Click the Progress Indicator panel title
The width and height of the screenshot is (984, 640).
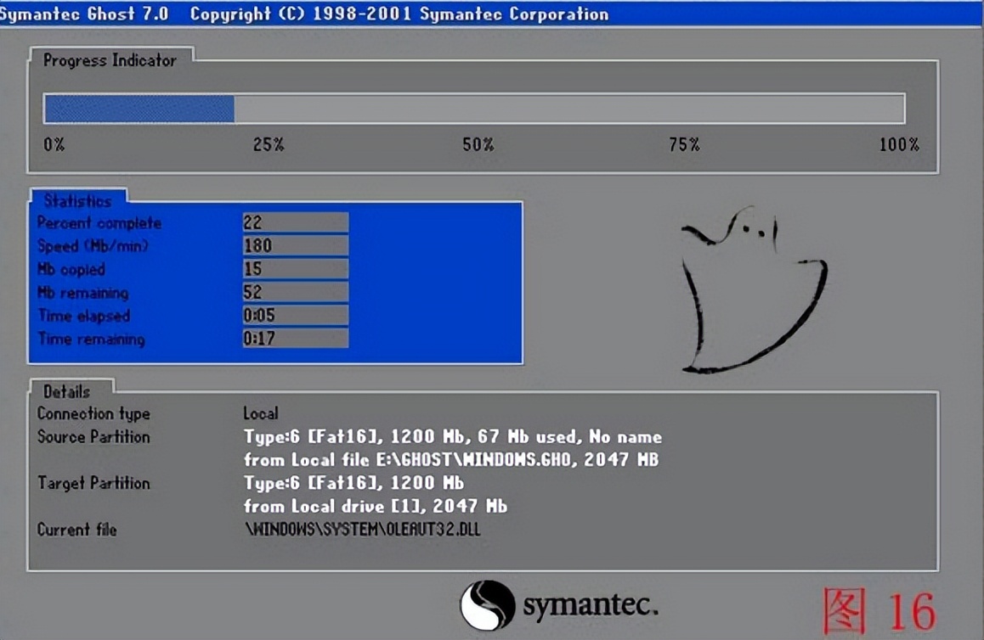pos(110,60)
